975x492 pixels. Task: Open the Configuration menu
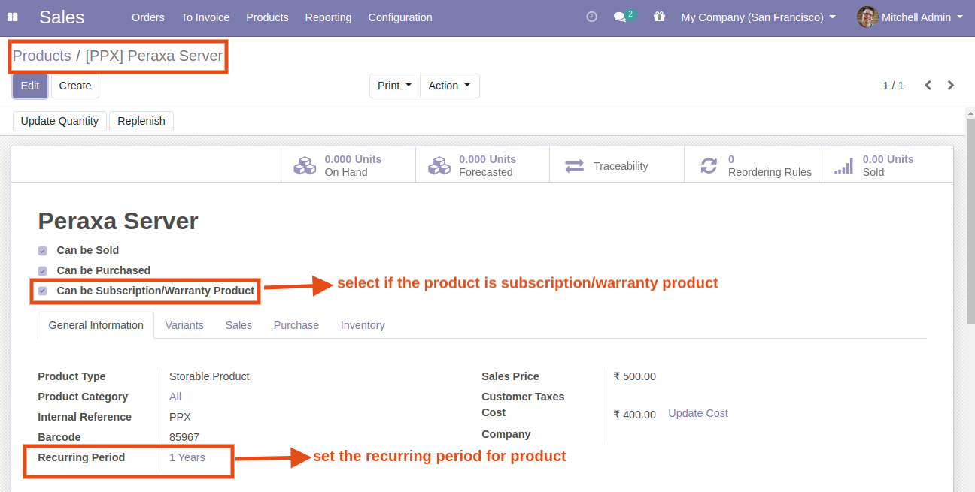(400, 17)
